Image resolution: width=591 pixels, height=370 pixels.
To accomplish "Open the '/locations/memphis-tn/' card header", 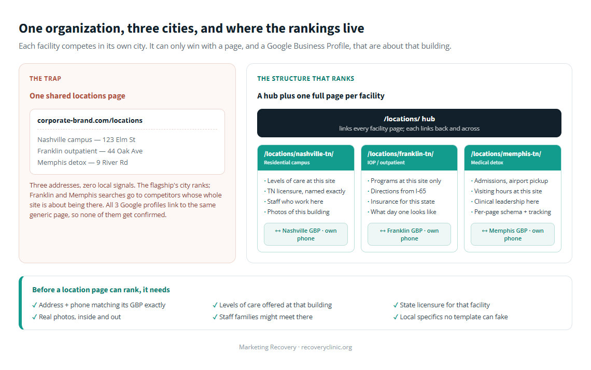I will [x=513, y=158].
